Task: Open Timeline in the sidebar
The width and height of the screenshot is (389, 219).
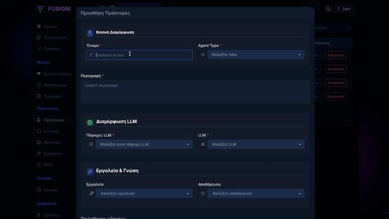Action: click(48, 48)
